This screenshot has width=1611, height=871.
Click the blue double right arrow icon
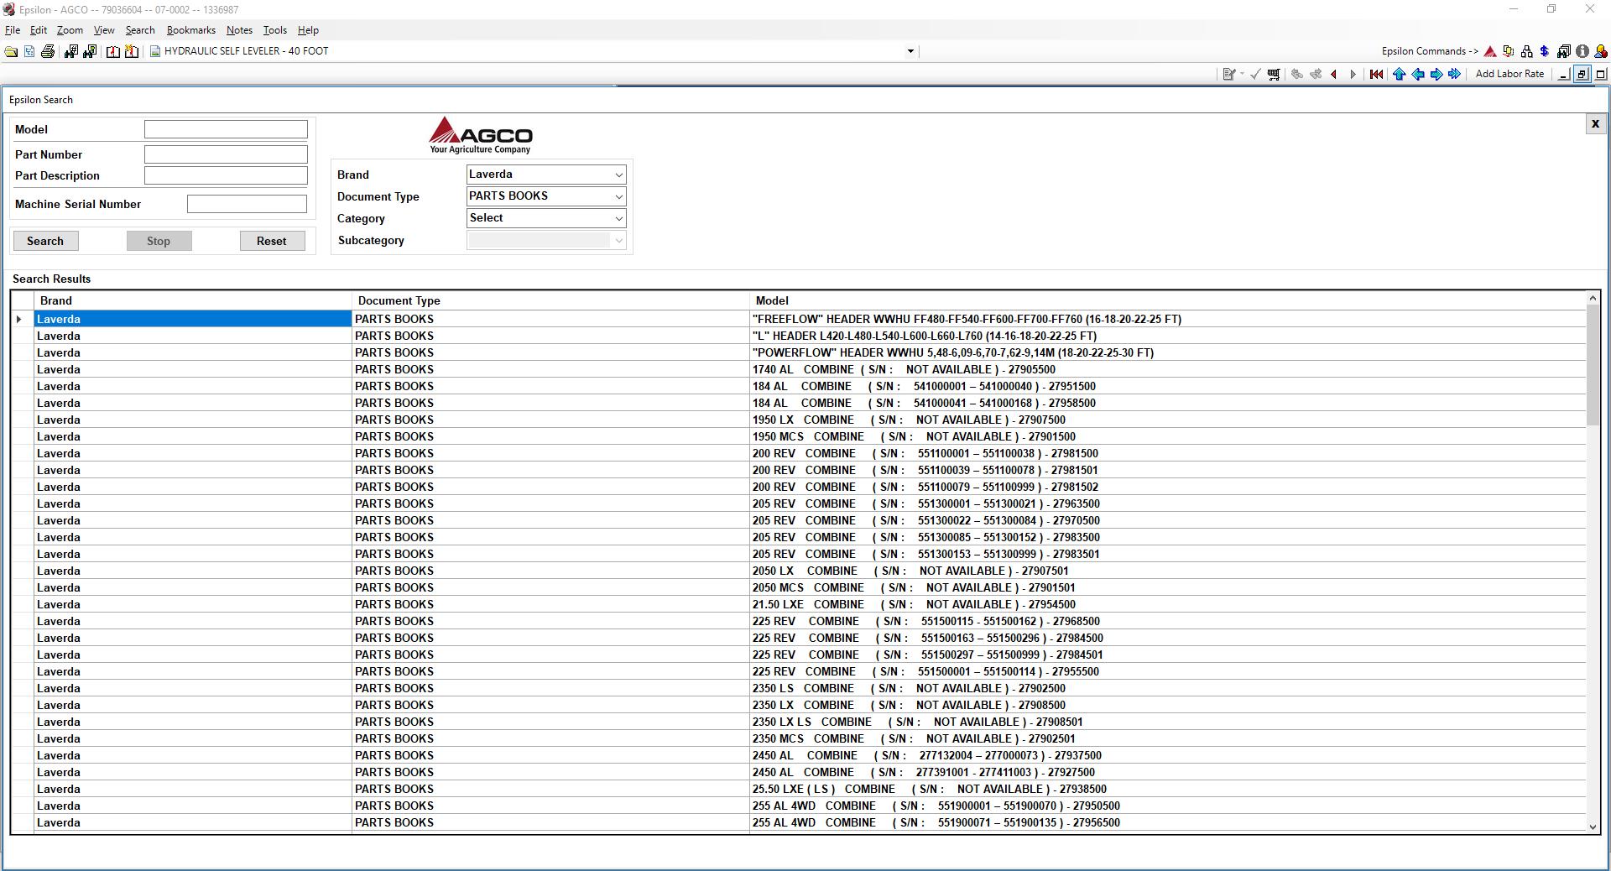[x=1455, y=74]
